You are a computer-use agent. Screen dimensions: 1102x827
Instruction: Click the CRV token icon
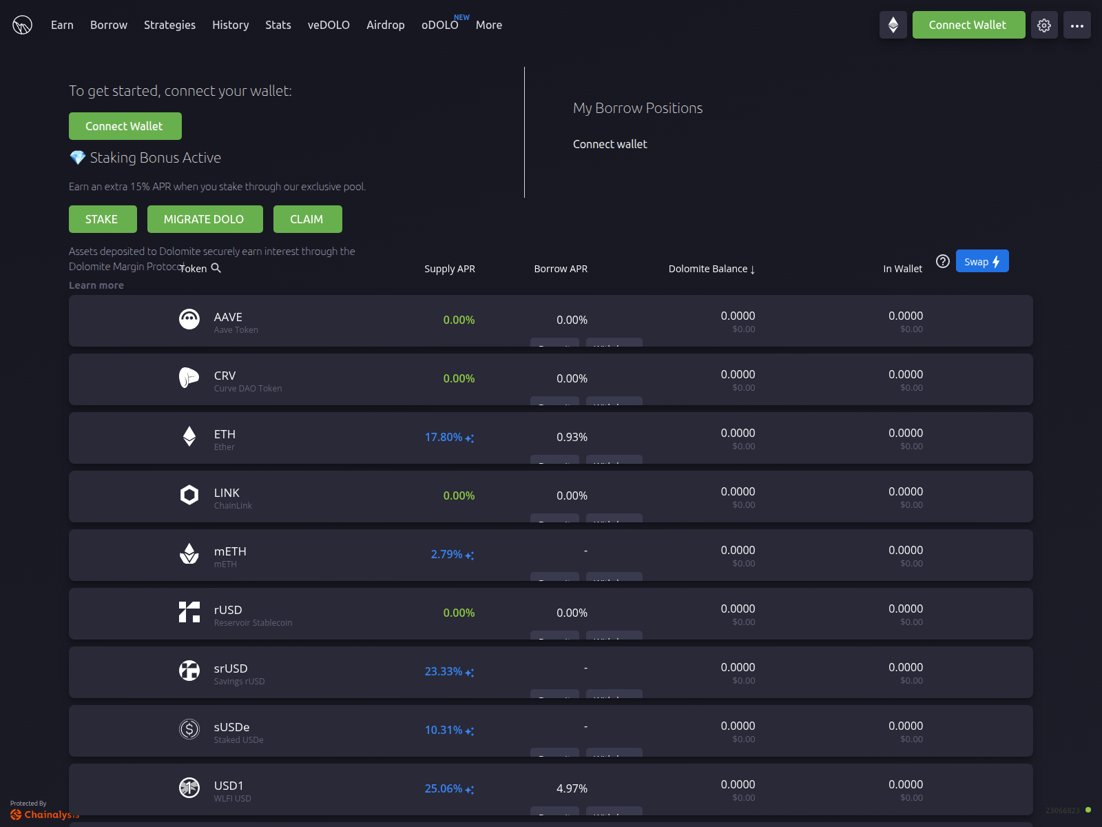[189, 378]
